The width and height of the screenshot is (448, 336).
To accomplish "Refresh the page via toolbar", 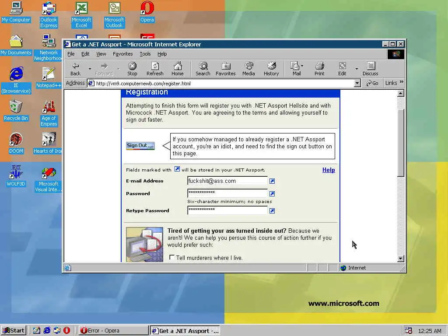I will pos(155,69).
